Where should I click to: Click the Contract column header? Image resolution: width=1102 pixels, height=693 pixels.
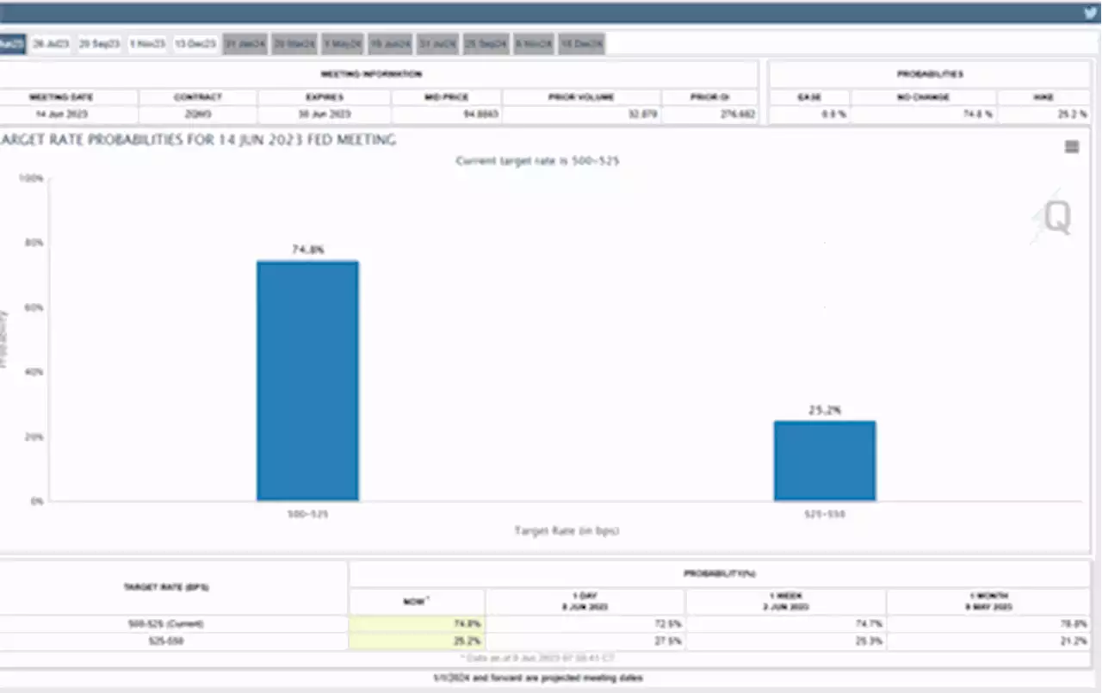198,97
